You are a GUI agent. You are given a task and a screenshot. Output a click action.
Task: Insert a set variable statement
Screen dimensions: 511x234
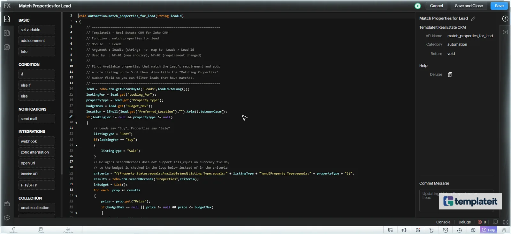(36, 30)
